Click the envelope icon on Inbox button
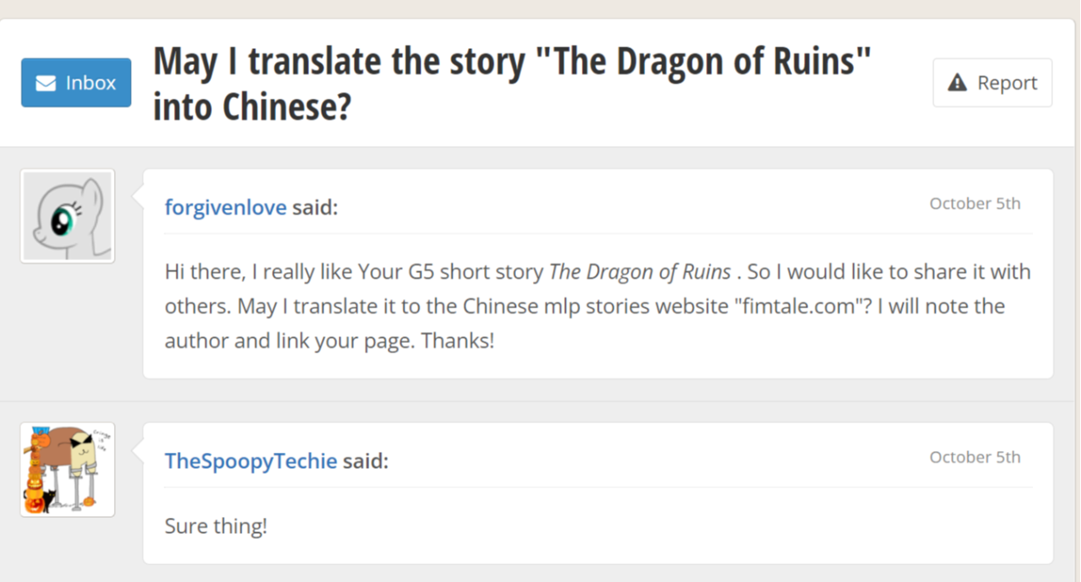The width and height of the screenshot is (1081, 582). pyautogui.click(x=46, y=84)
